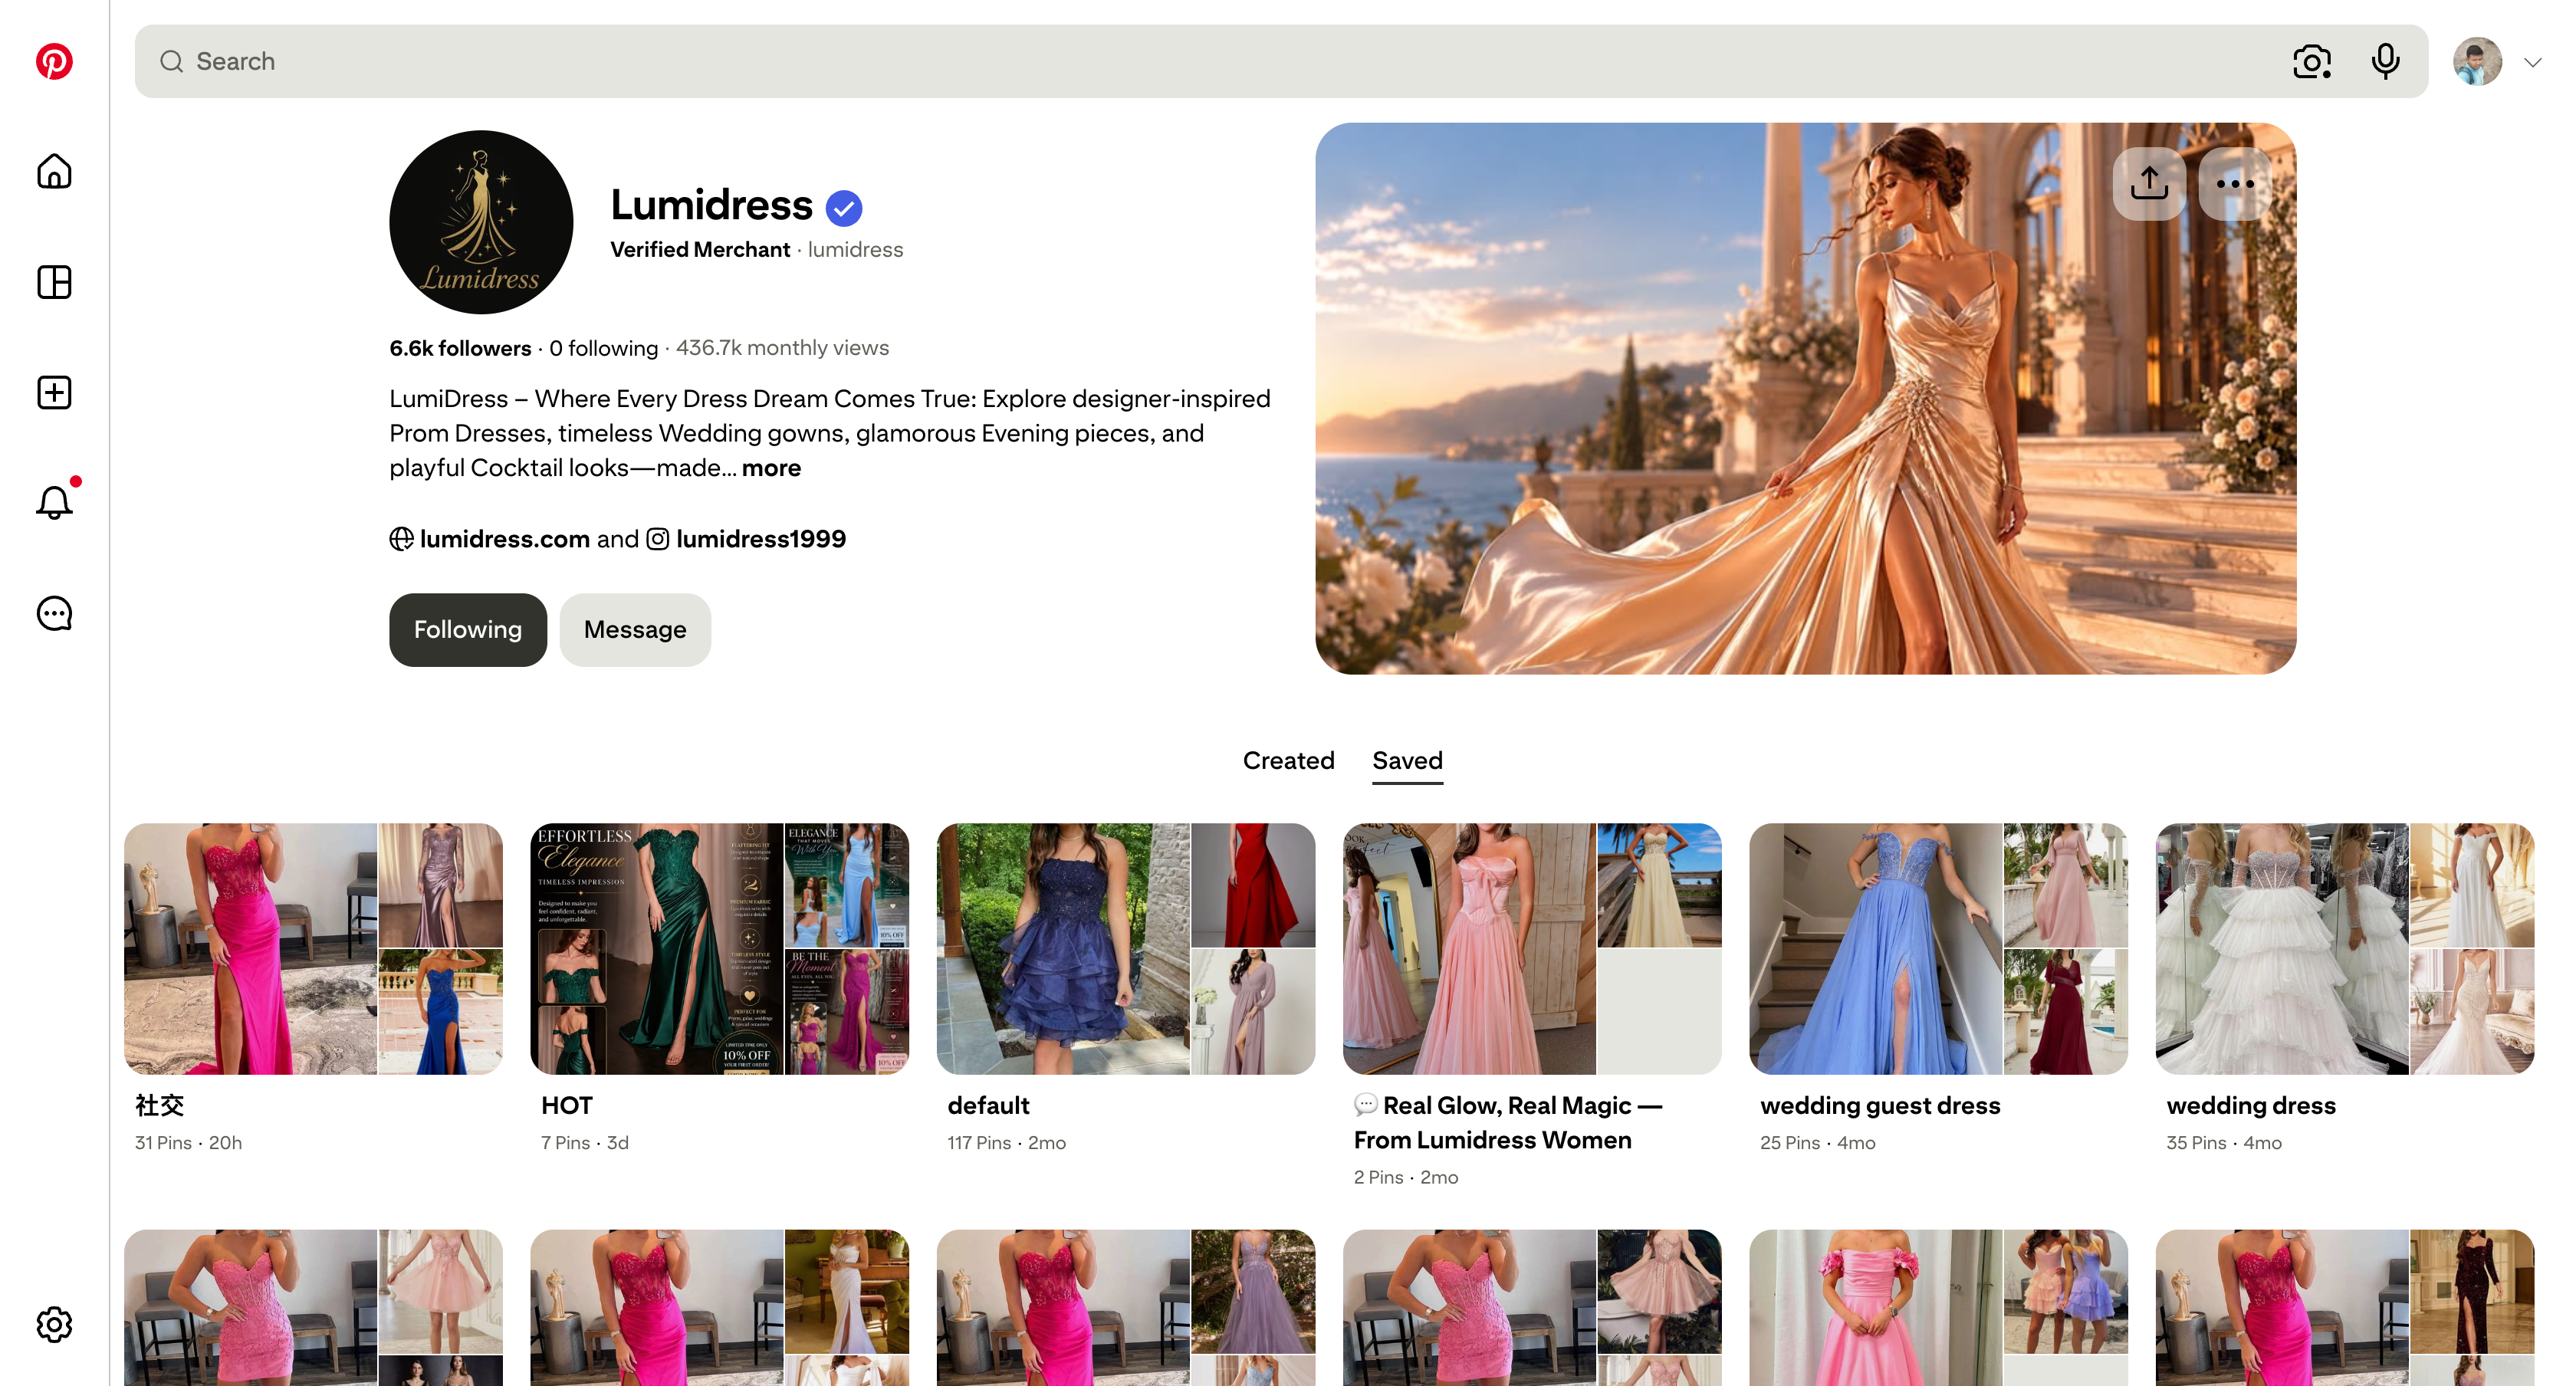Click the '436.7k monthly views' text
The image size is (2576, 1386).
pos(782,348)
